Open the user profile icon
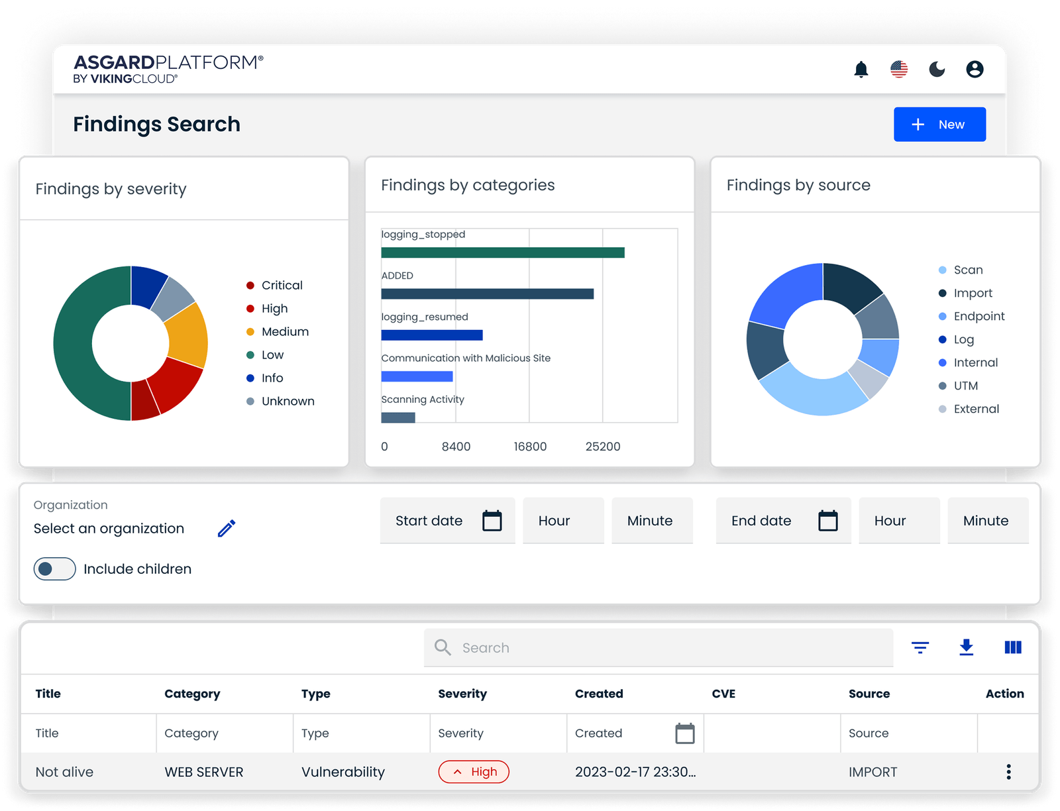1060x811 pixels. (975, 69)
